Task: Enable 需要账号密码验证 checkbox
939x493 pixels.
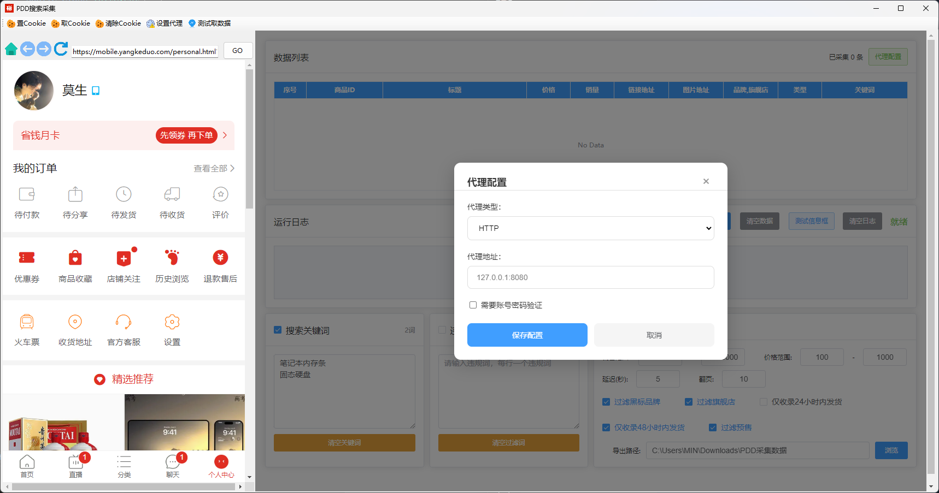Action: tap(473, 305)
